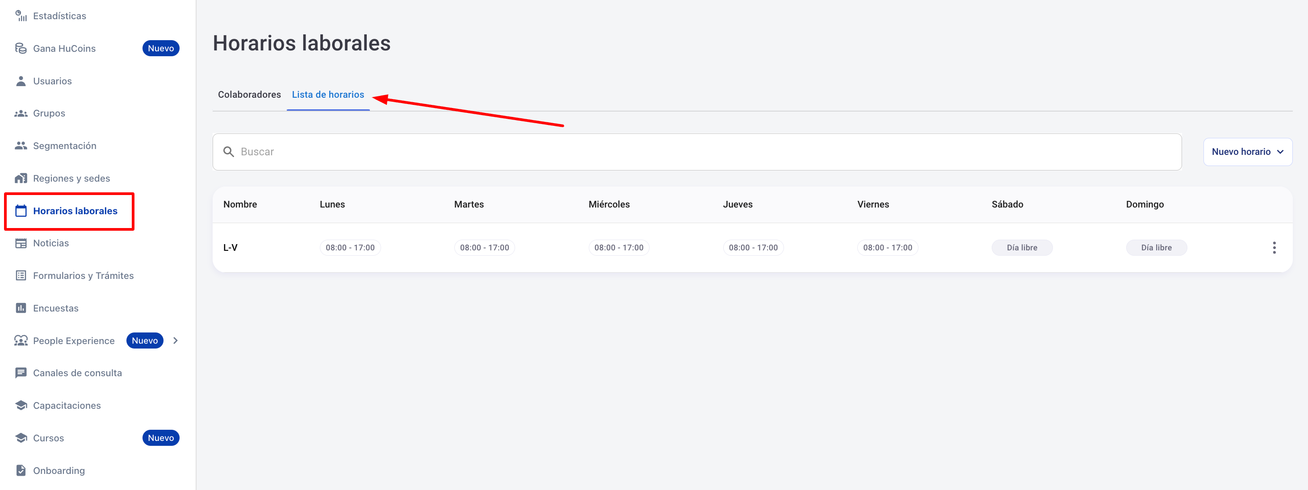Image resolution: width=1308 pixels, height=490 pixels.
Task: Click the Nuevo badge beside Gana HuCoins
Action: point(160,48)
